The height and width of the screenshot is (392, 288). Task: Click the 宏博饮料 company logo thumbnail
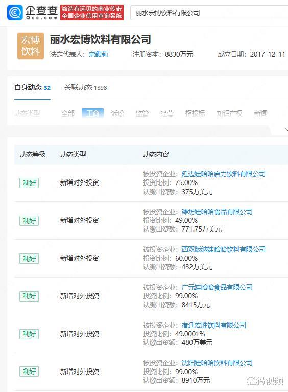tap(31, 46)
